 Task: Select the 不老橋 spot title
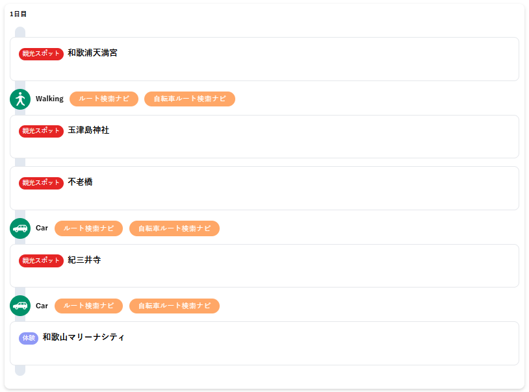tap(80, 182)
